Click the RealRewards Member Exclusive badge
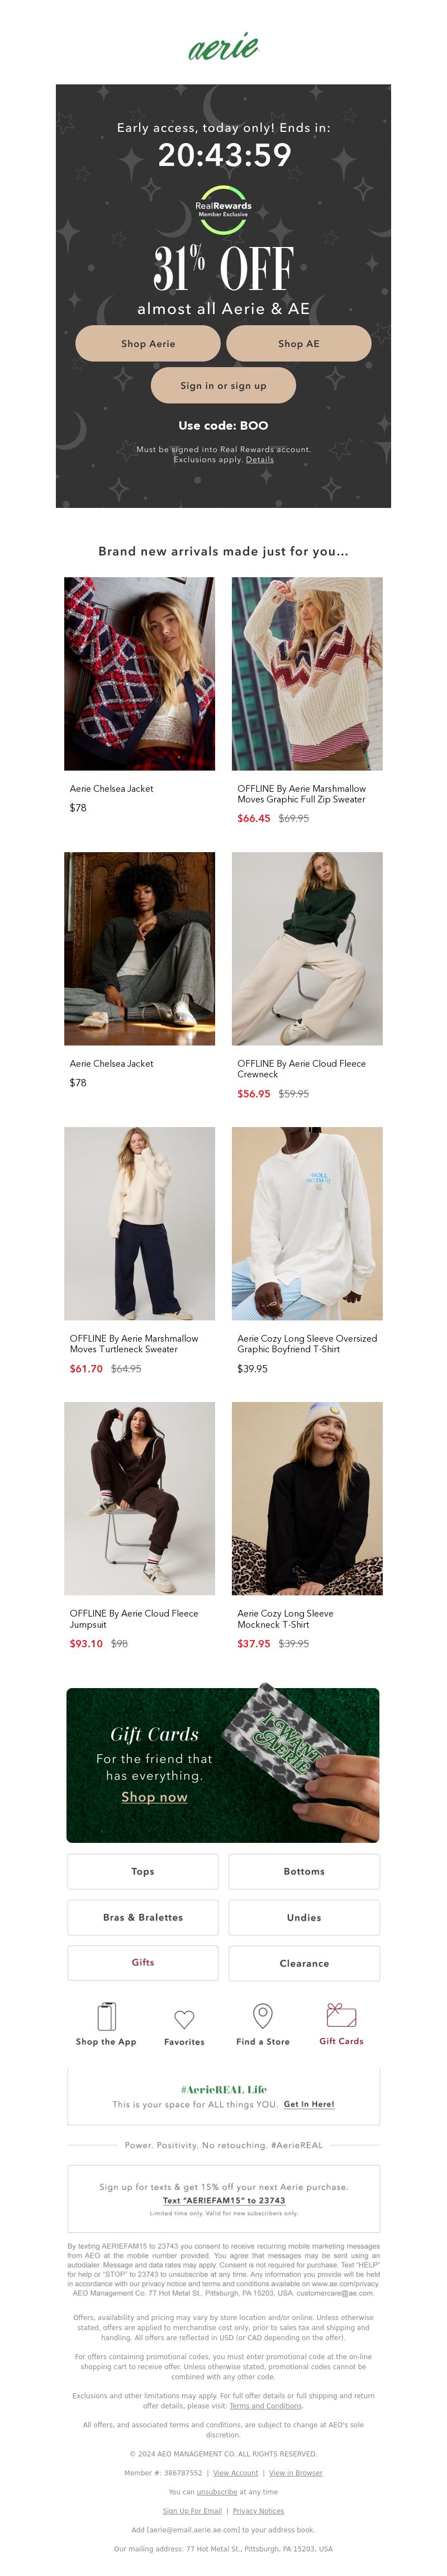 click(x=223, y=210)
